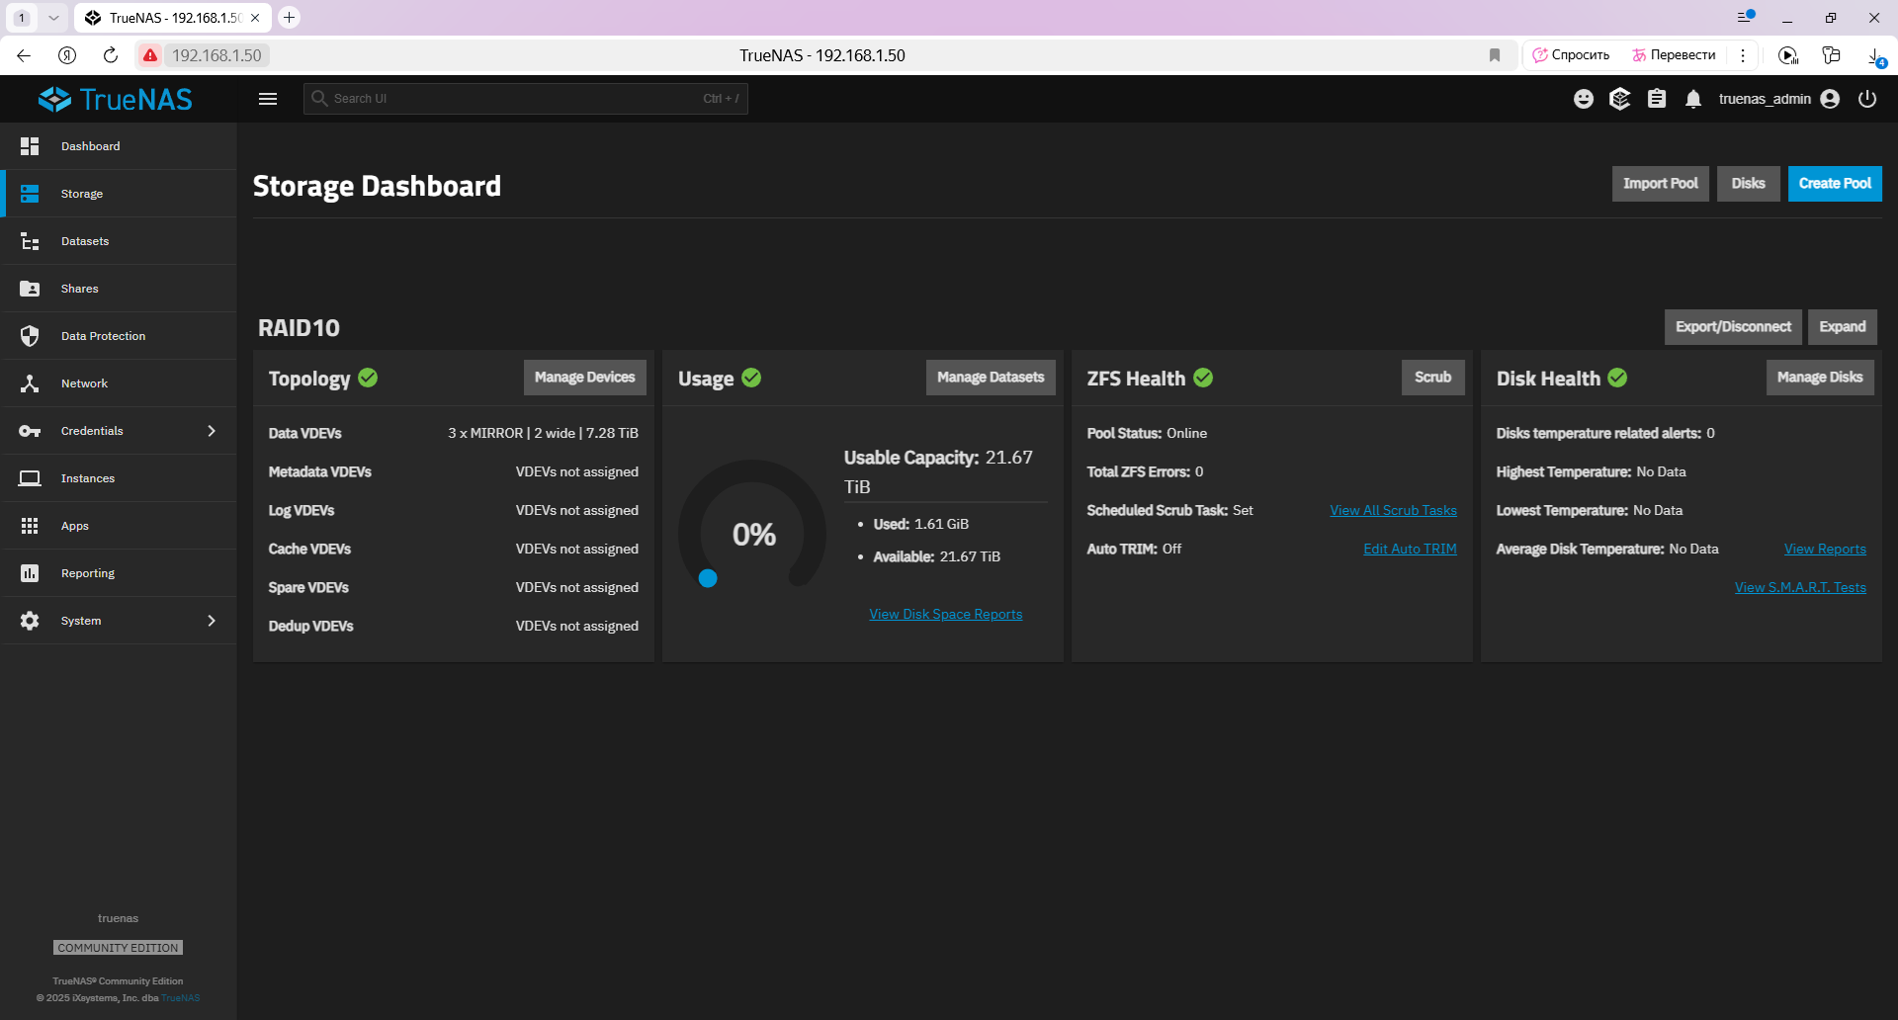This screenshot has height=1020, width=1898.
Task: Click the truenas_admin username
Action: [x=1765, y=99]
